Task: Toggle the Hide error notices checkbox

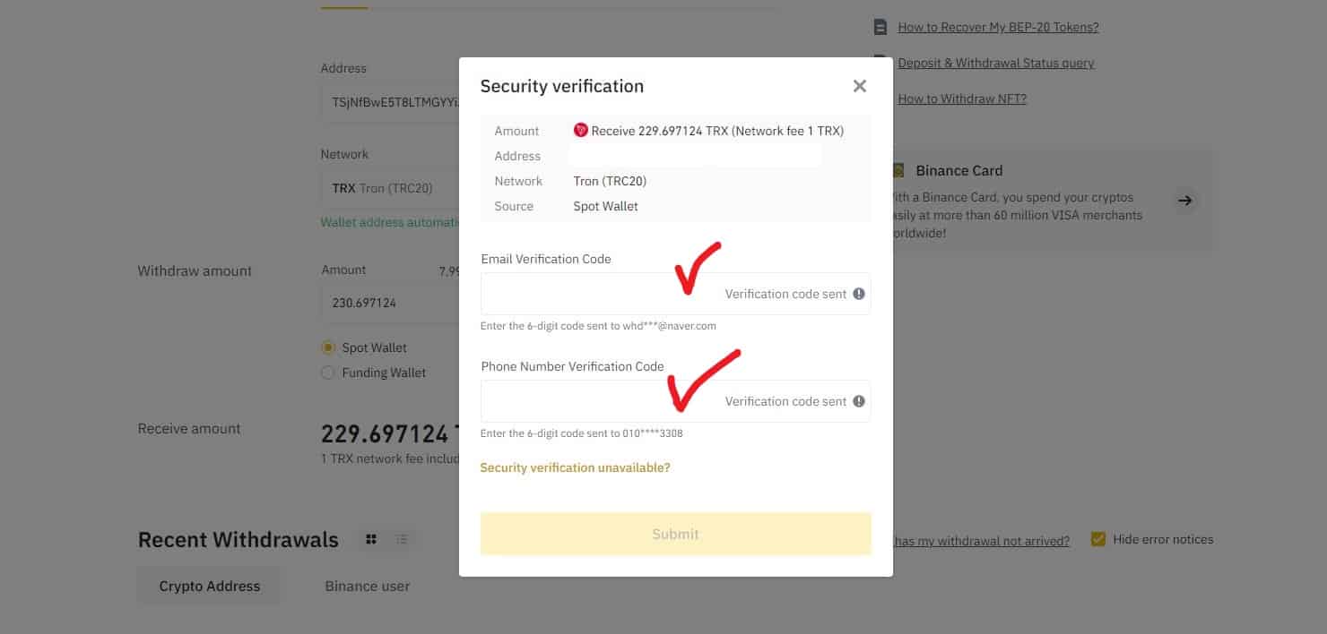Action: pyautogui.click(x=1098, y=539)
